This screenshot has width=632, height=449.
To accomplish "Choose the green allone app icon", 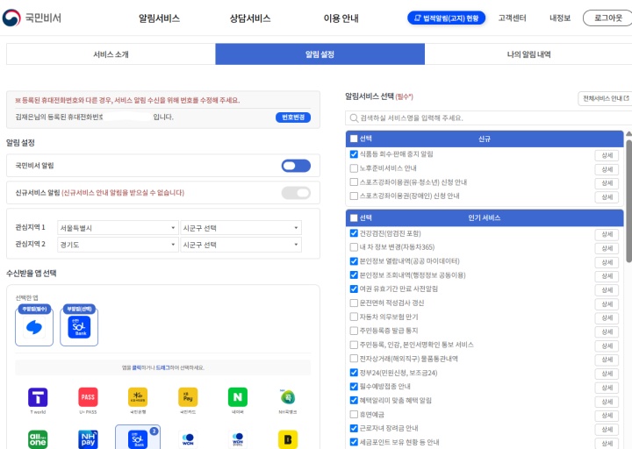I will pyautogui.click(x=38, y=439).
